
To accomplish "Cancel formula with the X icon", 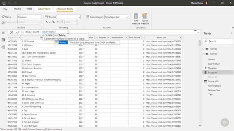I will point(12,32).
